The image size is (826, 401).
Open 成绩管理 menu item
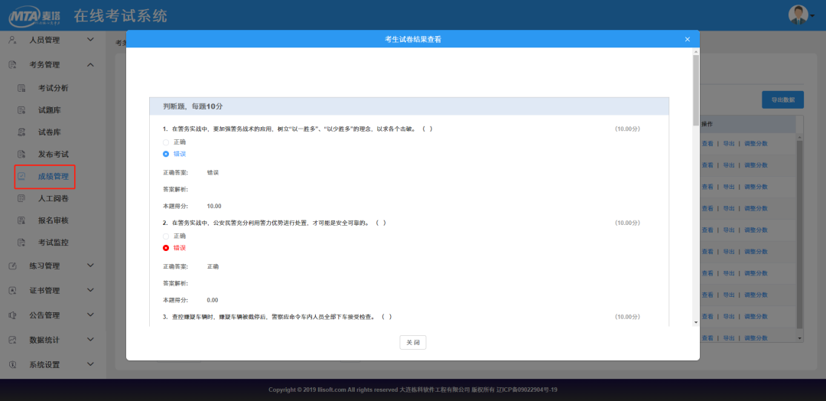53,177
